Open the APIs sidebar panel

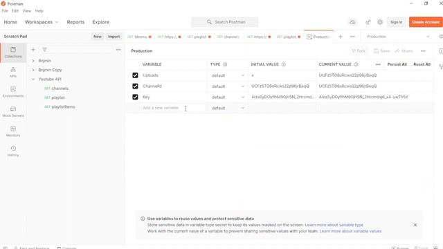coord(13,72)
